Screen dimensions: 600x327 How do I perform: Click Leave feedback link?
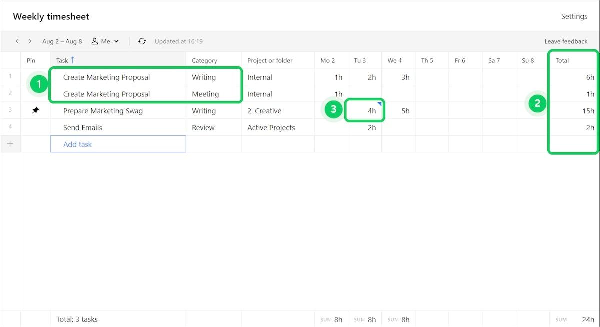click(566, 41)
